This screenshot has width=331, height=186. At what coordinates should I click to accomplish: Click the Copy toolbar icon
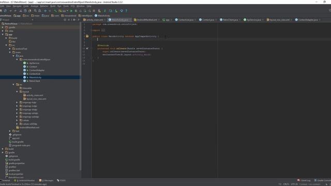(x=25, y=11)
